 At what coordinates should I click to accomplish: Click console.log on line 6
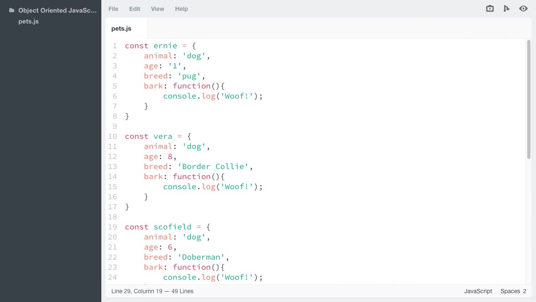tap(188, 96)
